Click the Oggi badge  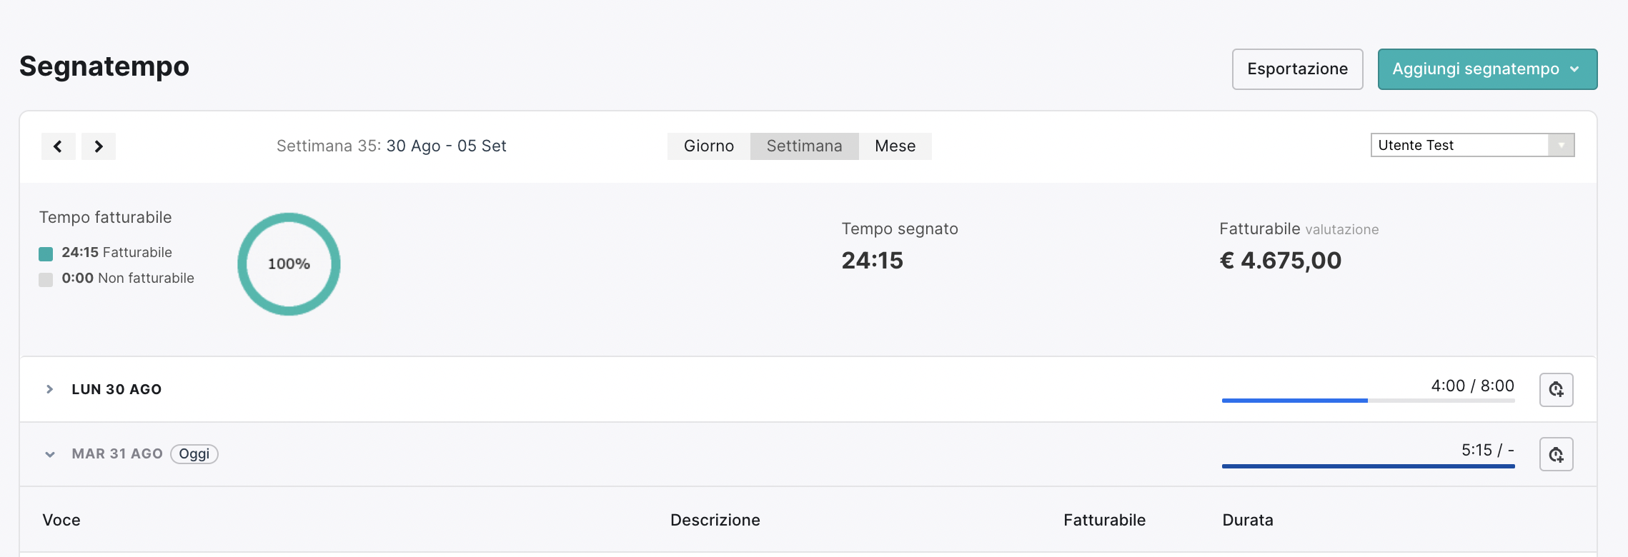tap(194, 454)
